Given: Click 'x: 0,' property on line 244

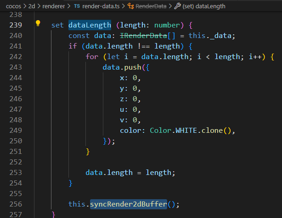Looking at the screenshot, I should (x=130, y=78).
